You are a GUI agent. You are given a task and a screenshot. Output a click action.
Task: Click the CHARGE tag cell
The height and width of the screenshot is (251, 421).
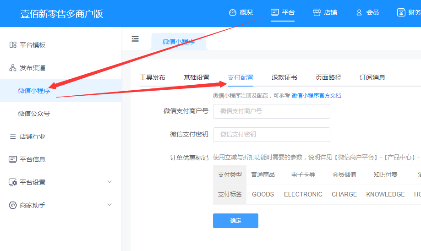click(344, 194)
